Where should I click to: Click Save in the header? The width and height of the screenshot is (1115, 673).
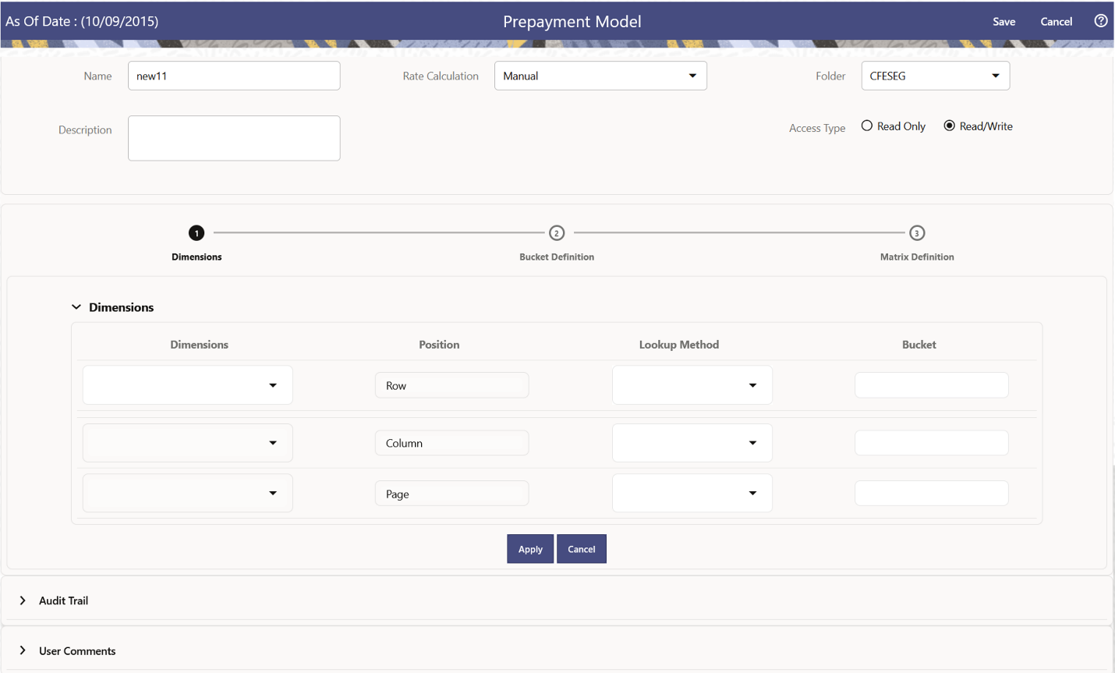pyautogui.click(x=1003, y=21)
